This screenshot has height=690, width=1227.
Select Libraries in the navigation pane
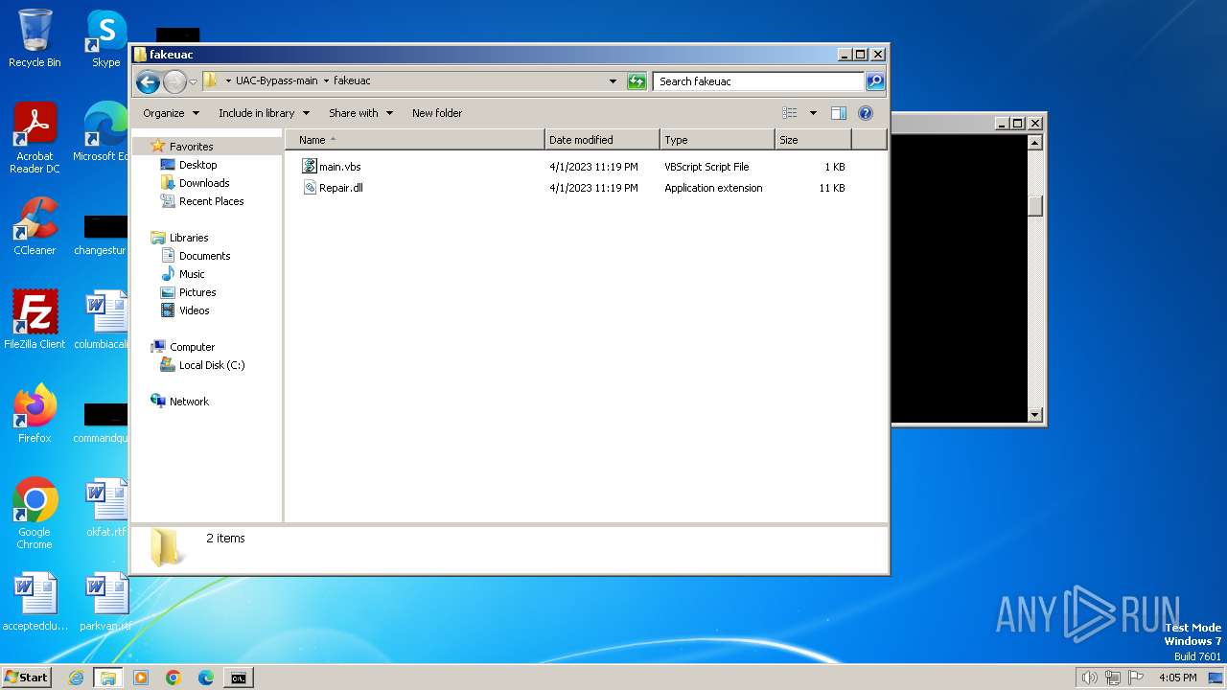tap(188, 238)
